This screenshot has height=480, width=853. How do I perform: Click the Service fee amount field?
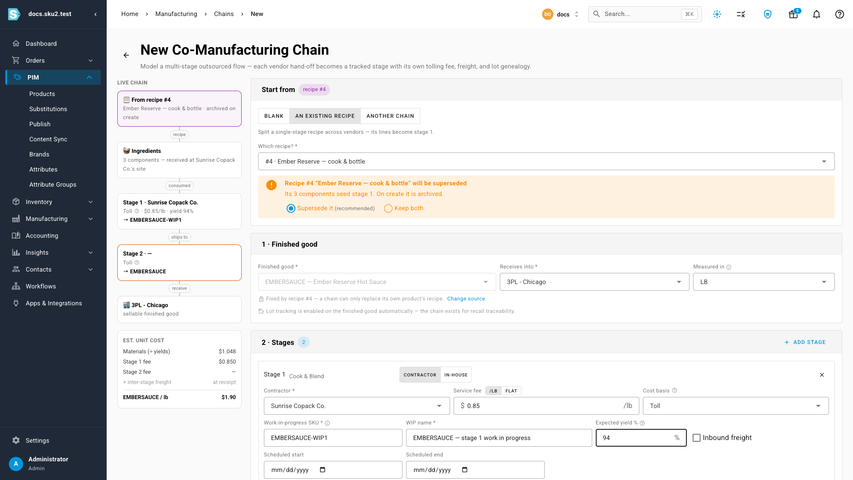546,406
